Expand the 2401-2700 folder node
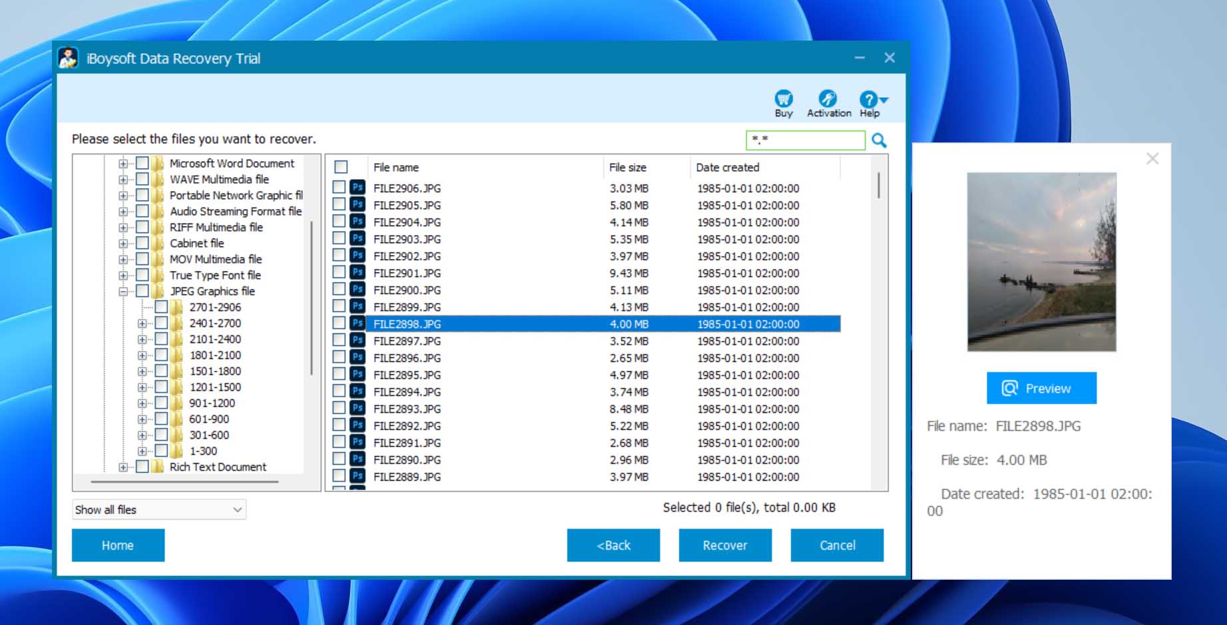The image size is (1227, 625). coord(142,323)
